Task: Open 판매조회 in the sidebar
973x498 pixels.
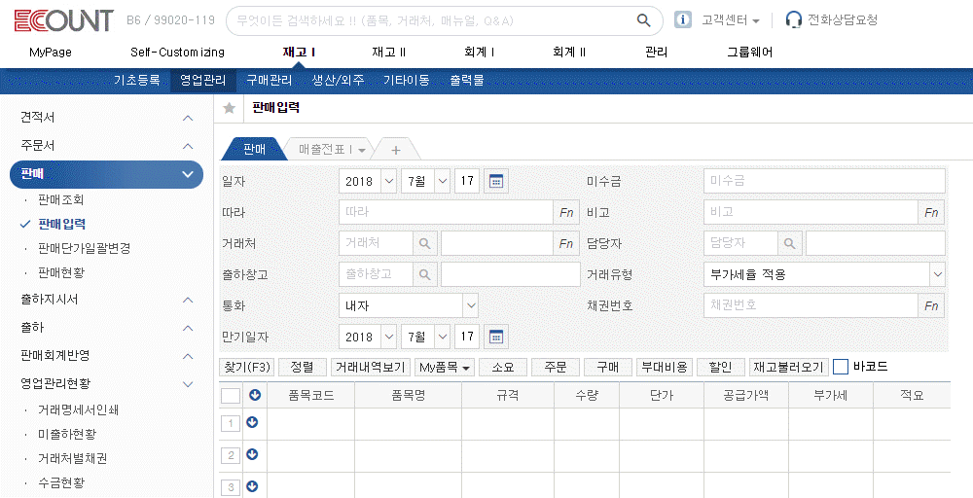Action: [x=60, y=199]
